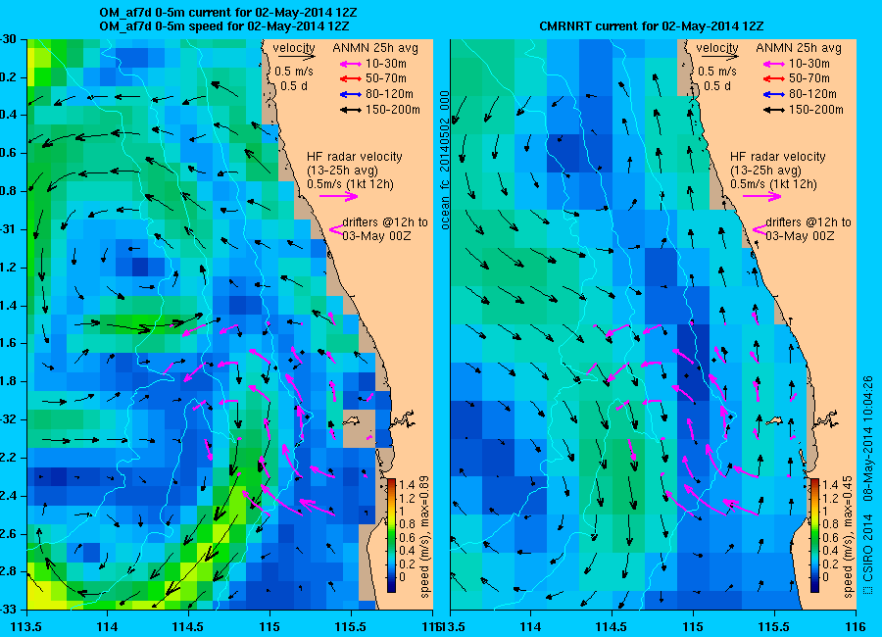Click the blue 80-120m legend arrow in right panel
The image size is (882, 637).
(774, 94)
